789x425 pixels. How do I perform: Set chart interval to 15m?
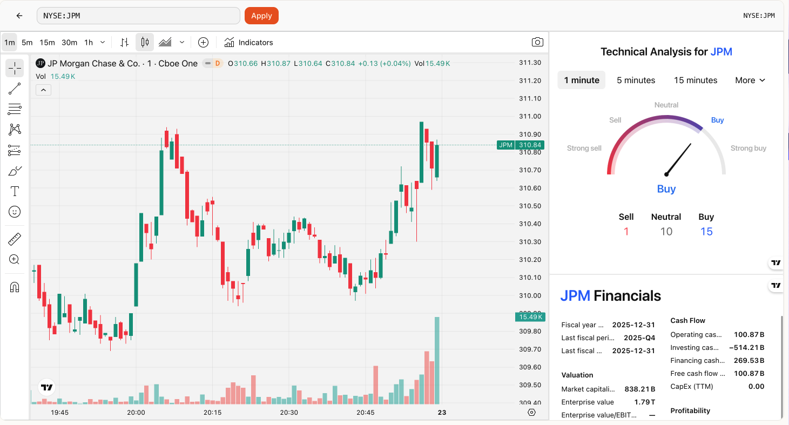click(x=47, y=42)
